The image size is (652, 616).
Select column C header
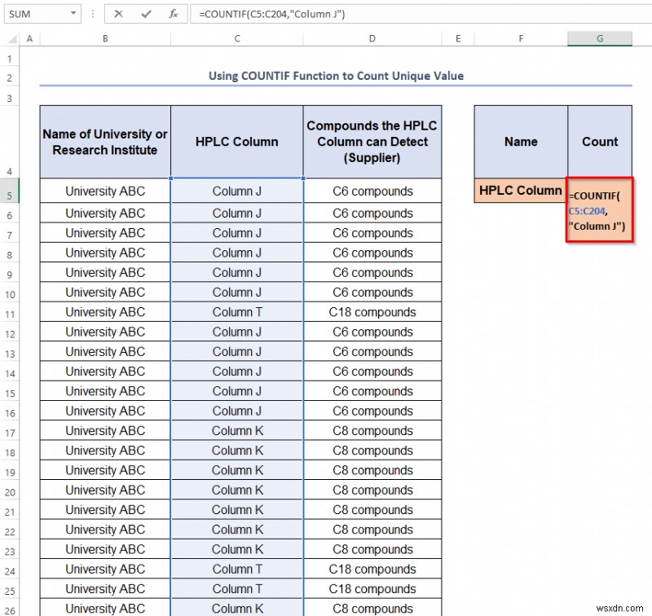point(236,38)
